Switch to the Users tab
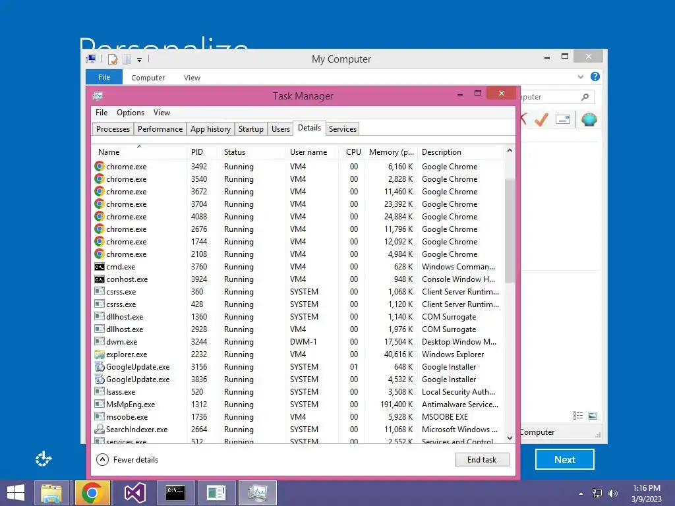Screen dimensions: 675x506 [281, 129]
